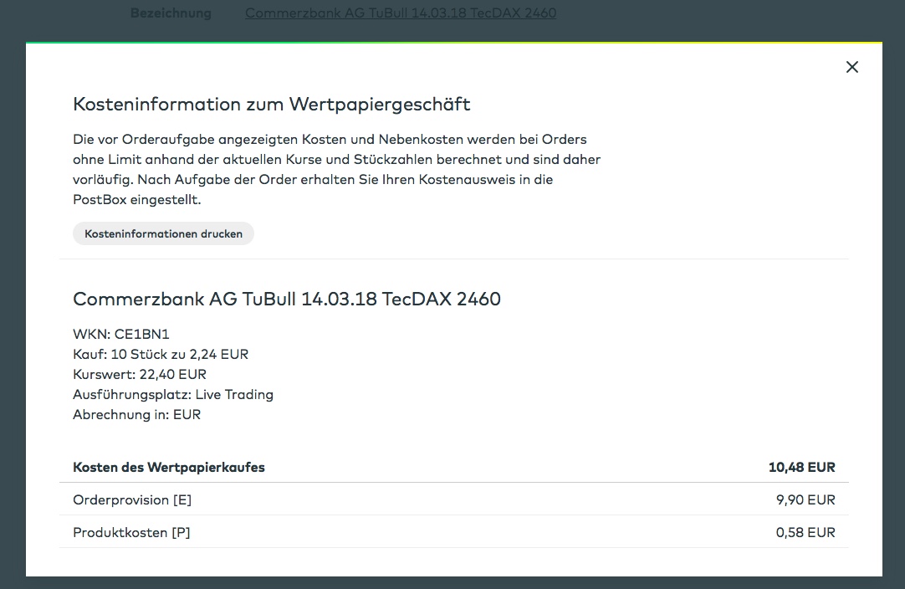Click the explanatory paragraph about PostBox
Image resolution: width=905 pixels, height=589 pixels.
(336, 169)
